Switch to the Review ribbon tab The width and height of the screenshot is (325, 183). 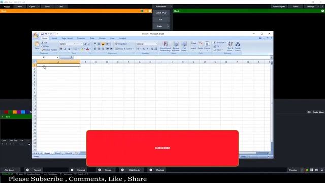(102, 38)
